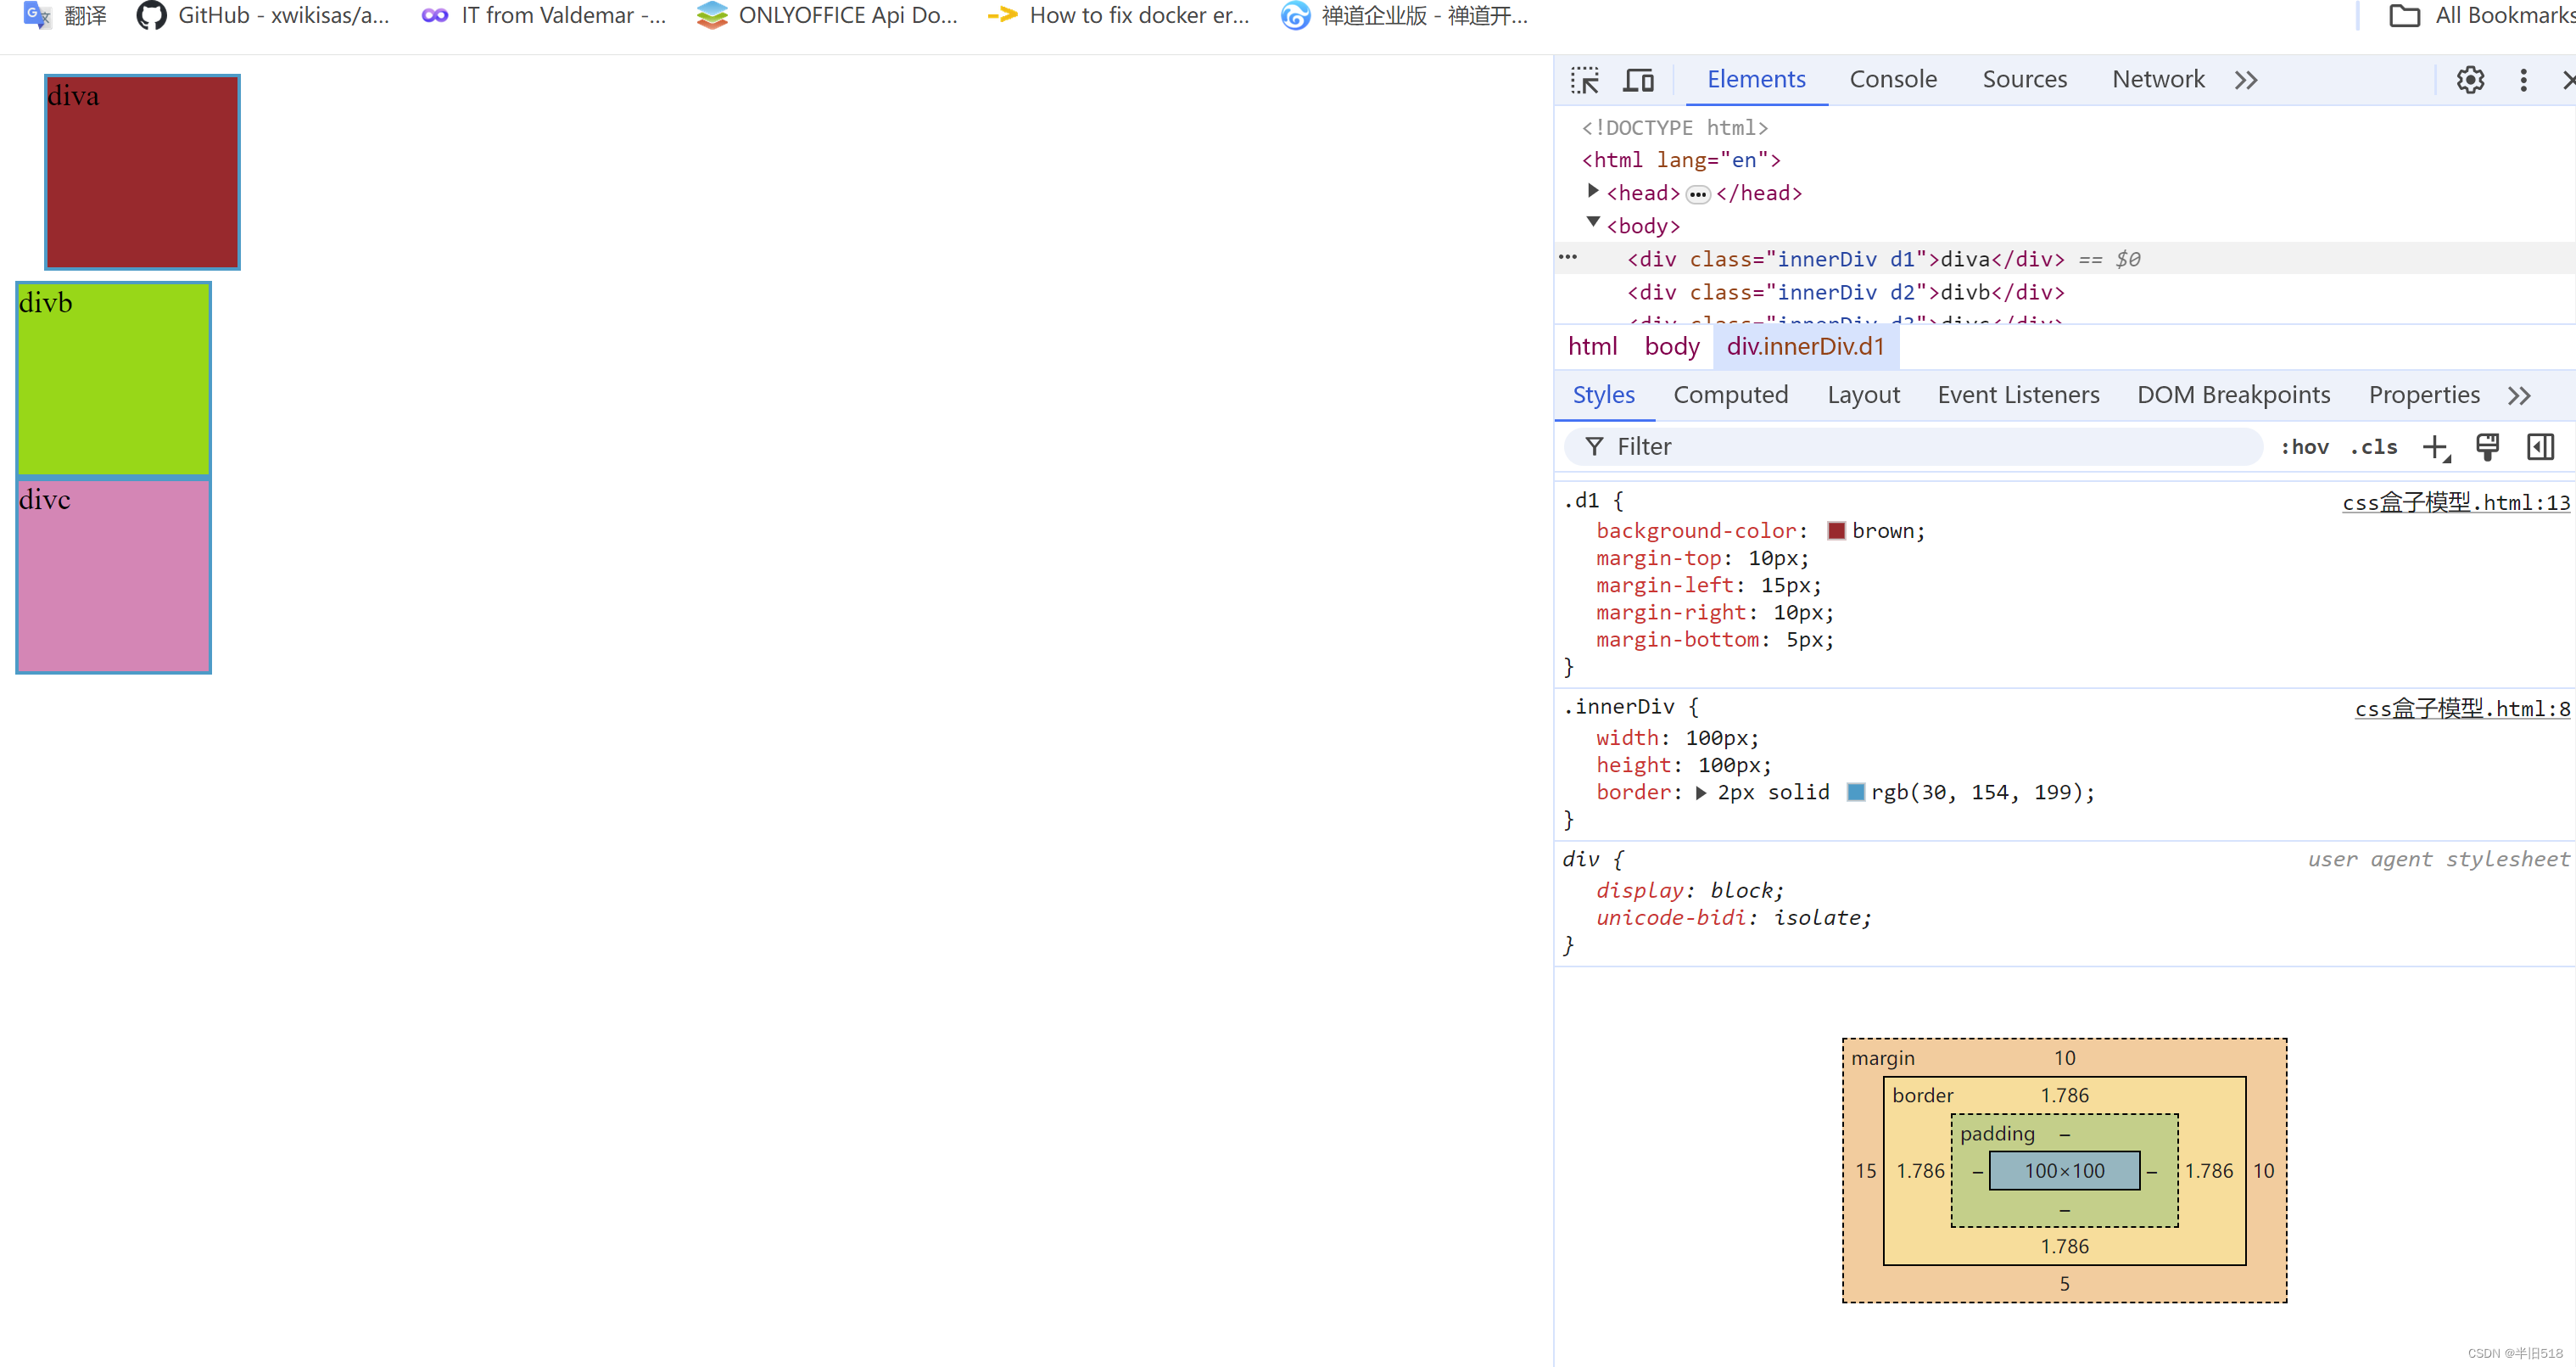Viewport: 2576px width, 1367px height.
Task: Click the div.innerDiv.d1 breadcrumb
Action: pos(1805,346)
